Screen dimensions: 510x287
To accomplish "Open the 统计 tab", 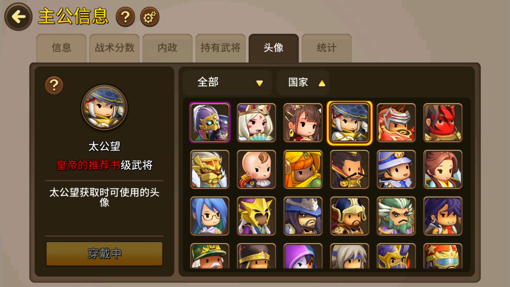I will pos(327,48).
